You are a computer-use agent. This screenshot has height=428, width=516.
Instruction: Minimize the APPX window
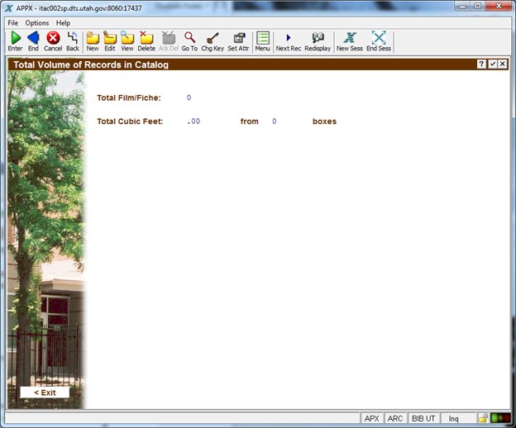pyautogui.click(x=463, y=7)
